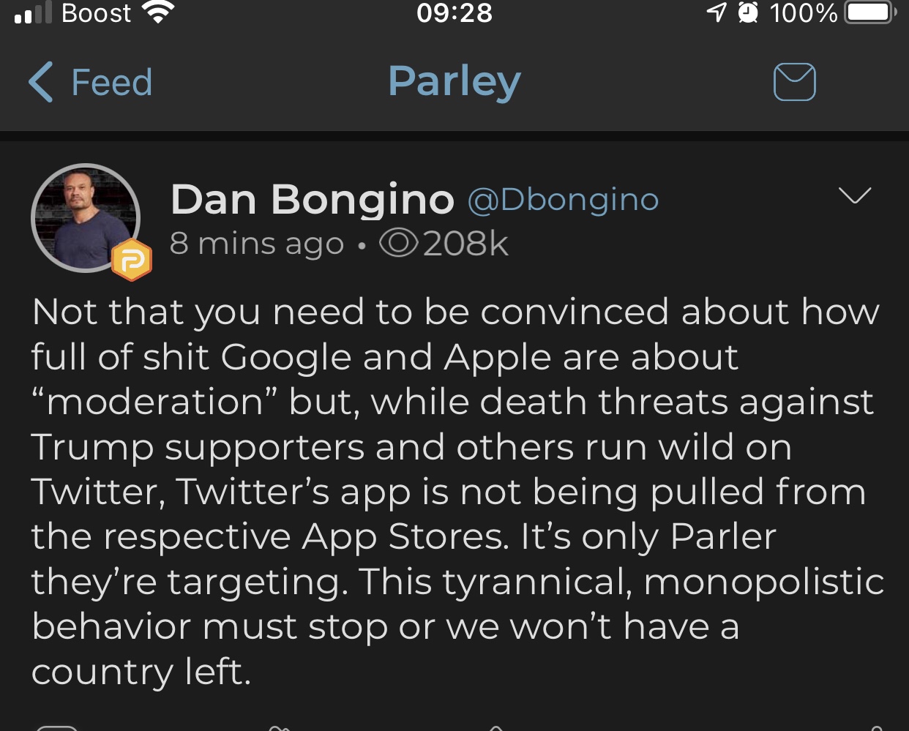909x731 pixels.
Task: Tap the 09:28 clock
Action: 454,12
